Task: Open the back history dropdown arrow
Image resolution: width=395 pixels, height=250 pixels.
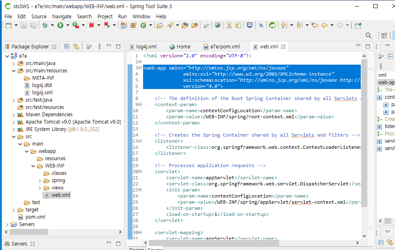Action: click(x=332, y=25)
